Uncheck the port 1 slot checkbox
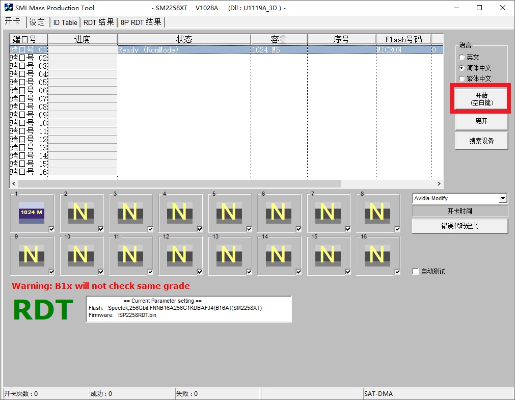The width and height of the screenshot is (515, 400). pyautogui.click(x=51, y=229)
